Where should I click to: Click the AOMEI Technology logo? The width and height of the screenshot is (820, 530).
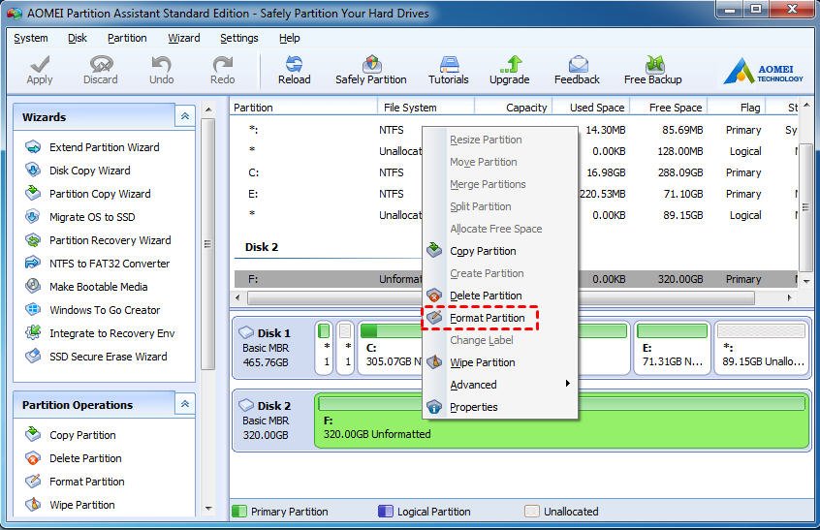pyautogui.click(x=764, y=72)
